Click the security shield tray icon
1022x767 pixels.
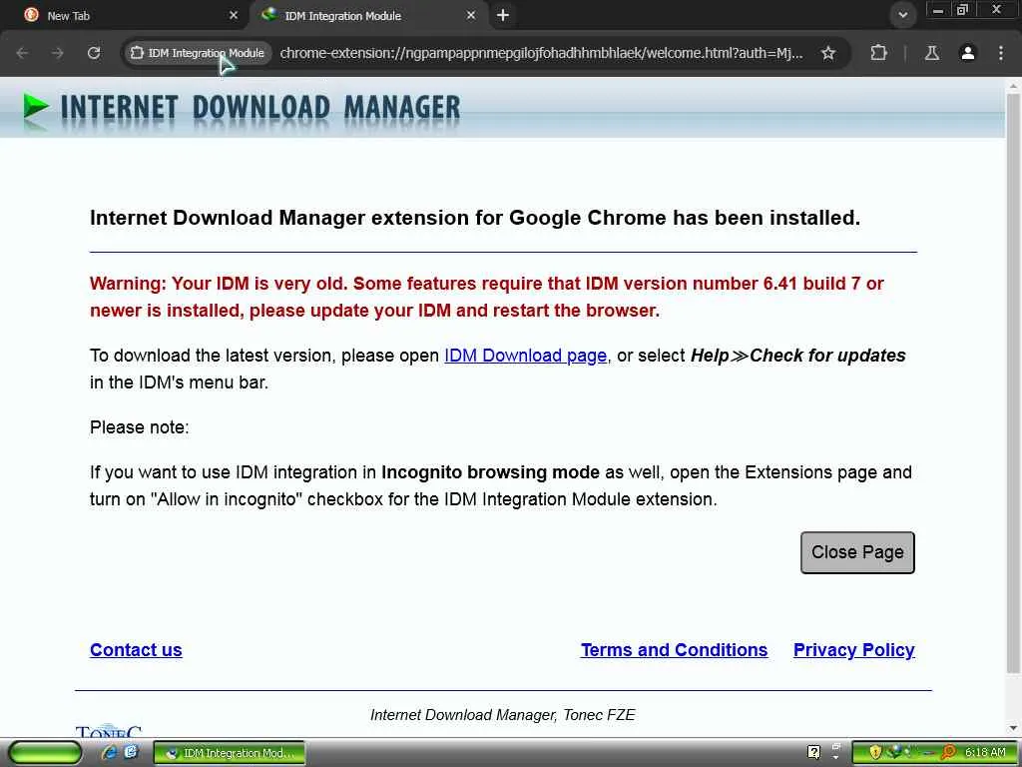(x=875, y=753)
